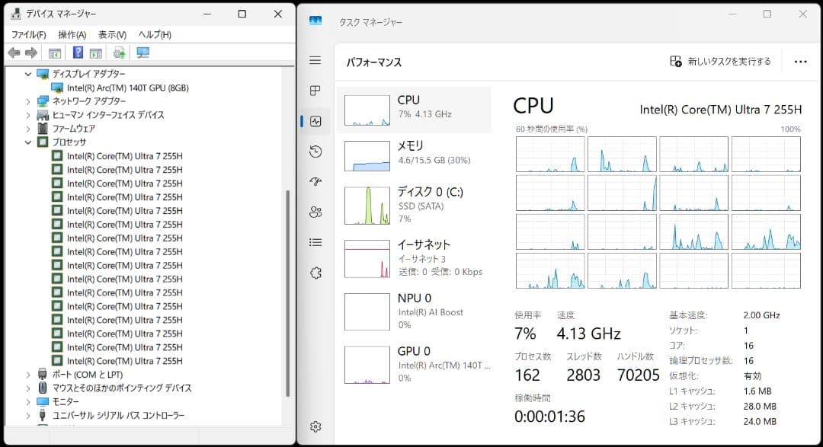Open the Processes page icon in Task Manager sidebar

tap(315, 91)
